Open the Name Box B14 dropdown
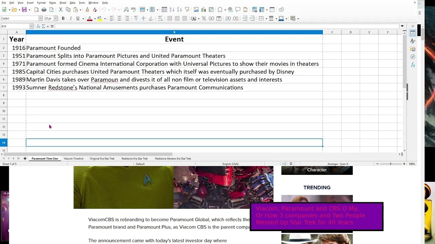 [x=31, y=26]
